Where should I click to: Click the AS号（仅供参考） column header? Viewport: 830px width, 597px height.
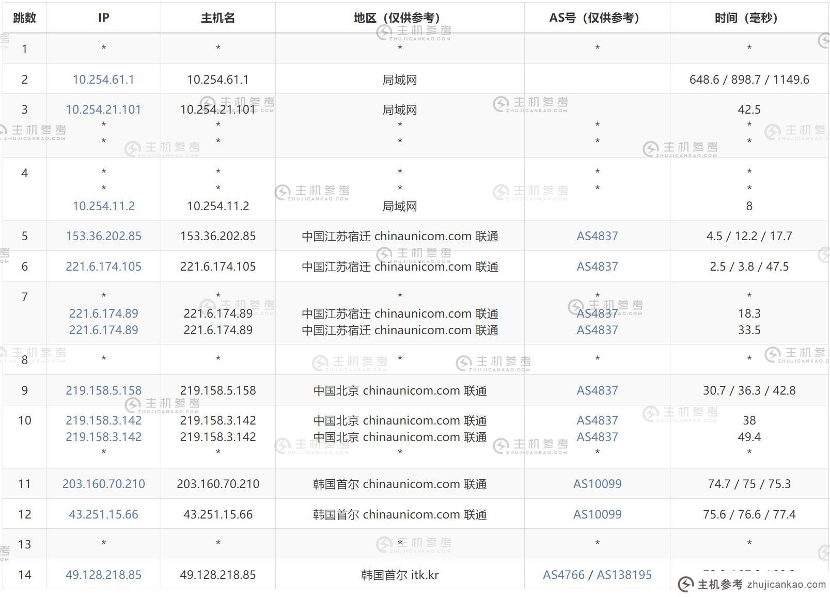pos(597,18)
